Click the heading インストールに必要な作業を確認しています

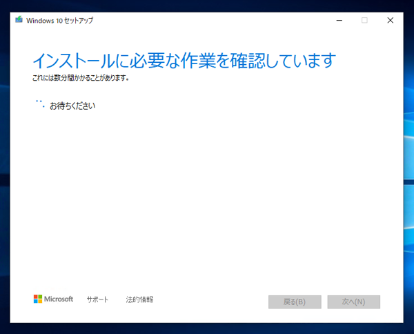click(x=184, y=61)
